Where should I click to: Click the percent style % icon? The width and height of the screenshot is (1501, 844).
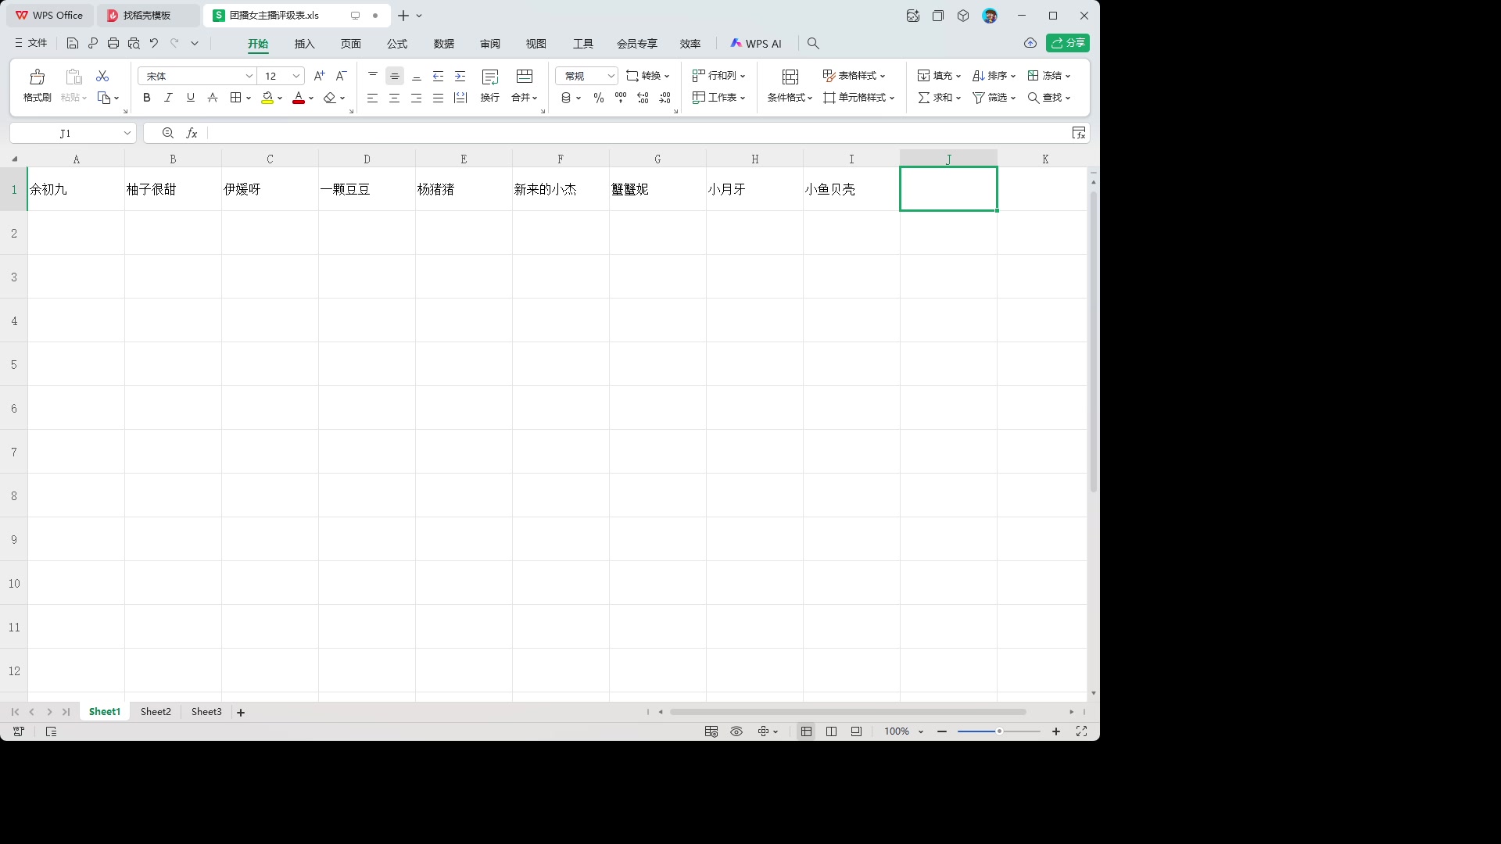click(598, 97)
